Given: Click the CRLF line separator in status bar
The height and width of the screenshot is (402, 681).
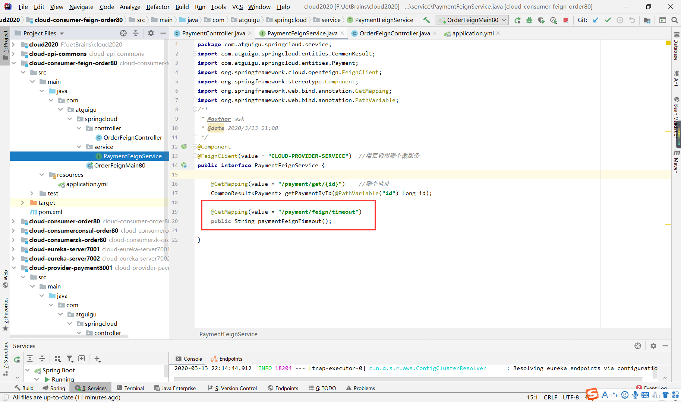Looking at the screenshot, I should click(550, 397).
